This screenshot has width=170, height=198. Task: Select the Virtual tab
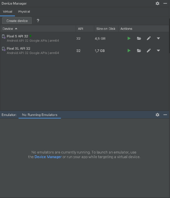pyautogui.click(x=7, y=12)
